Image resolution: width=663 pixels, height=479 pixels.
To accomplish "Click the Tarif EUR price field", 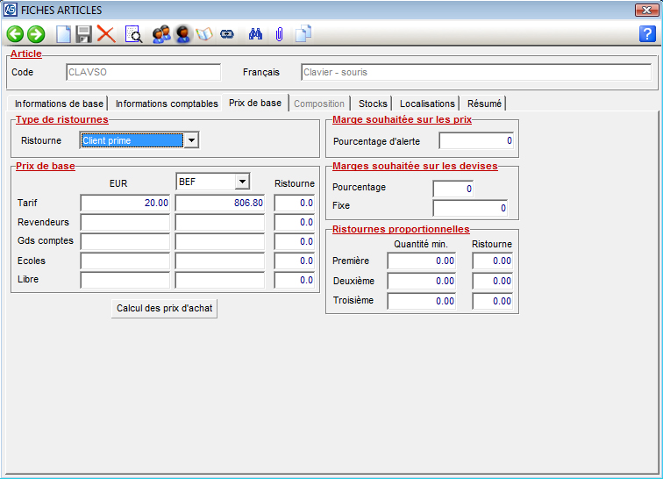I will point(125,203).
